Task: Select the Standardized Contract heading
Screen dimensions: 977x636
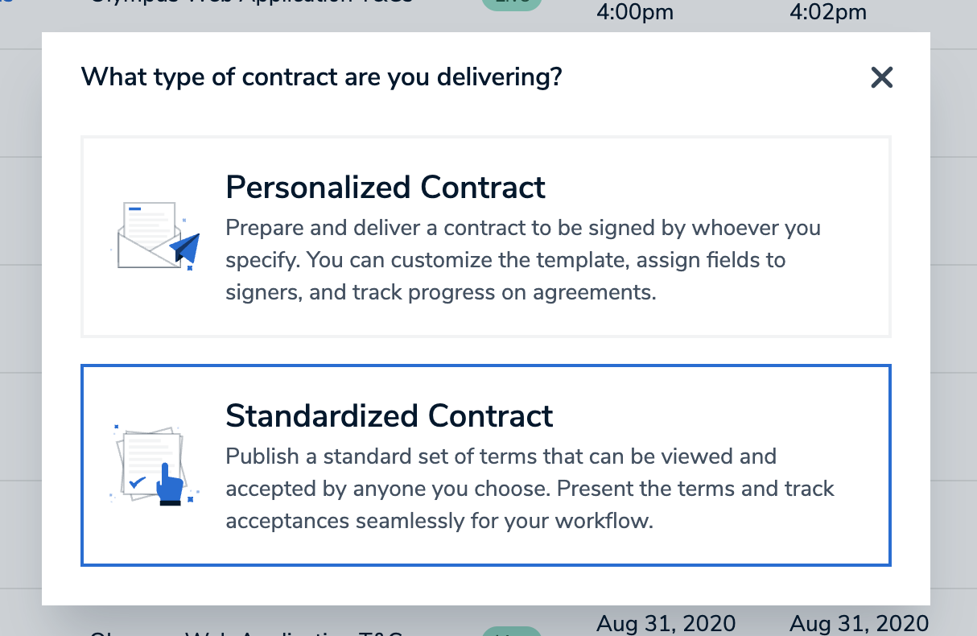Action: point(390,415)
